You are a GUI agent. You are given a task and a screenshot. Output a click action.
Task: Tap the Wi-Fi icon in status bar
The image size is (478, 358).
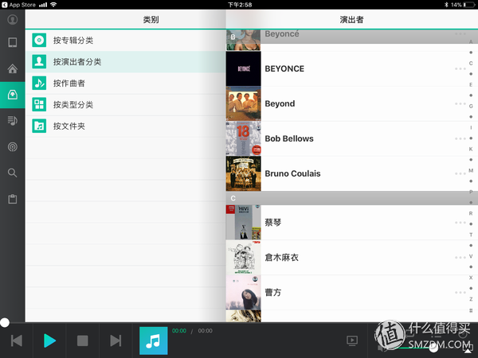(x=53, y=5)
